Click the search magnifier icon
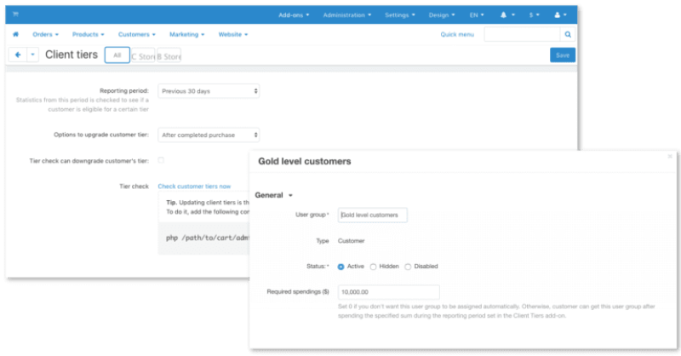 pos(568,34)
